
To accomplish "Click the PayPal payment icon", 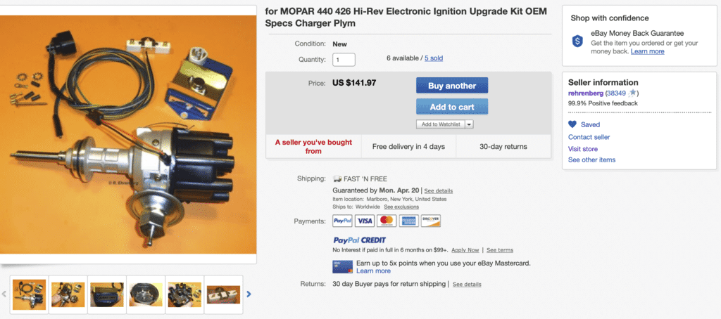I will (x=342, y=221).
